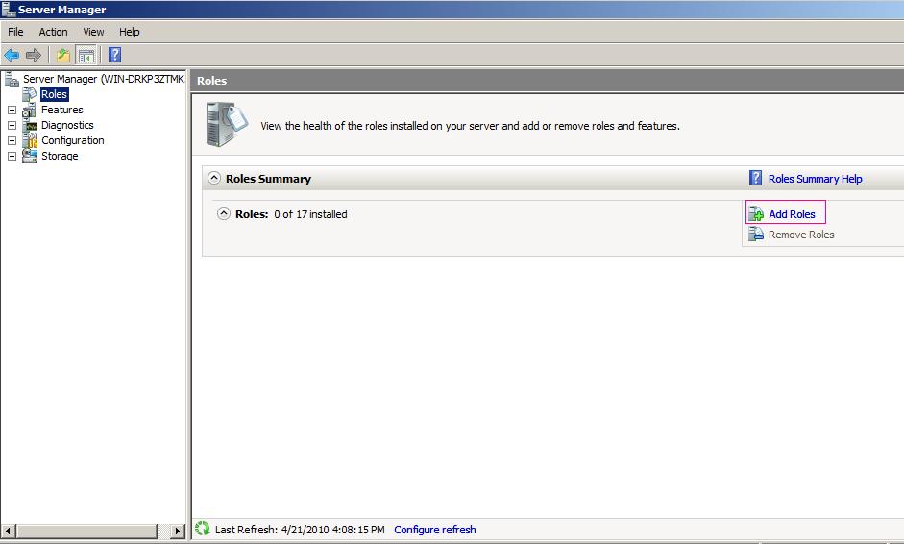
Task: Click the Remove Roles icon
Action: pyautogui.click(x=756, y=234)
